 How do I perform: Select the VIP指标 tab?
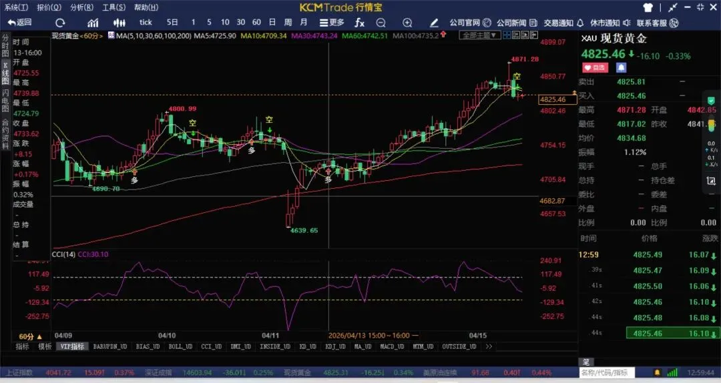(72, 346)
